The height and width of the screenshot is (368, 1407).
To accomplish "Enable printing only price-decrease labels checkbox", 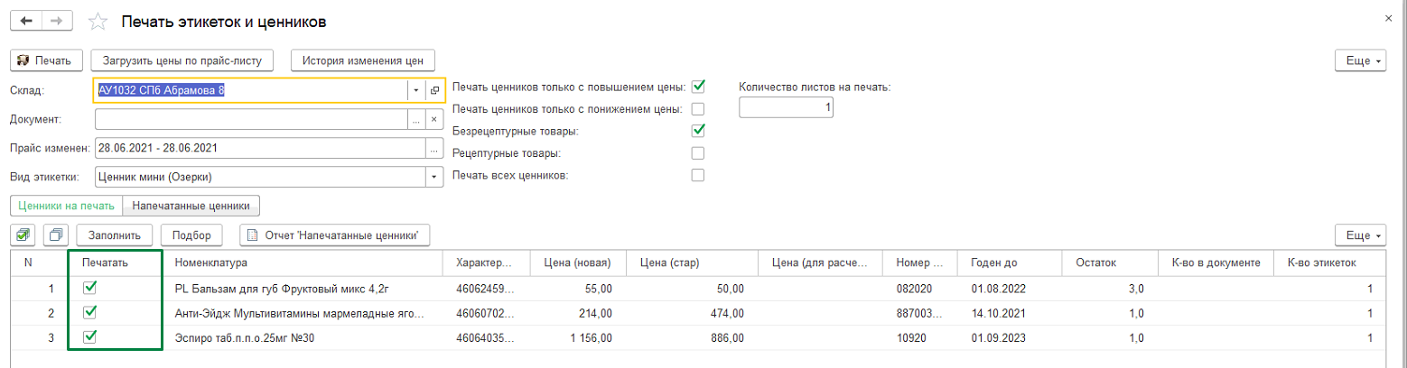I will (697, 109).
